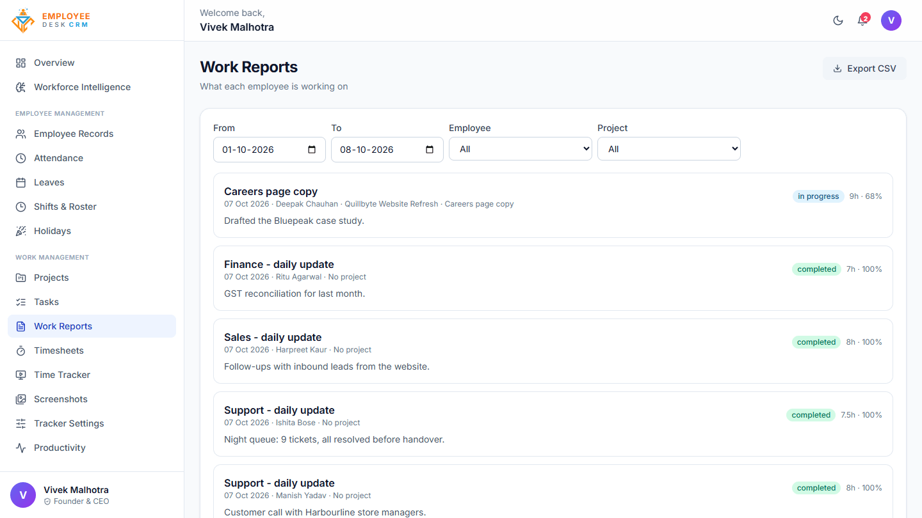Click Drafted the Bluepeak case study text
This screenshot has width=922, height=518.
point(294,221)
